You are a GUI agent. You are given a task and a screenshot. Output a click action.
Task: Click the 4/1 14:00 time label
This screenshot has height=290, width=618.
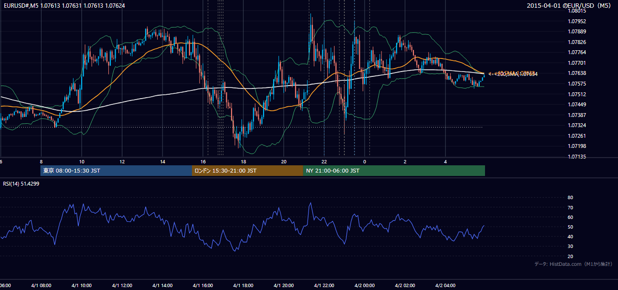[162, 286]
